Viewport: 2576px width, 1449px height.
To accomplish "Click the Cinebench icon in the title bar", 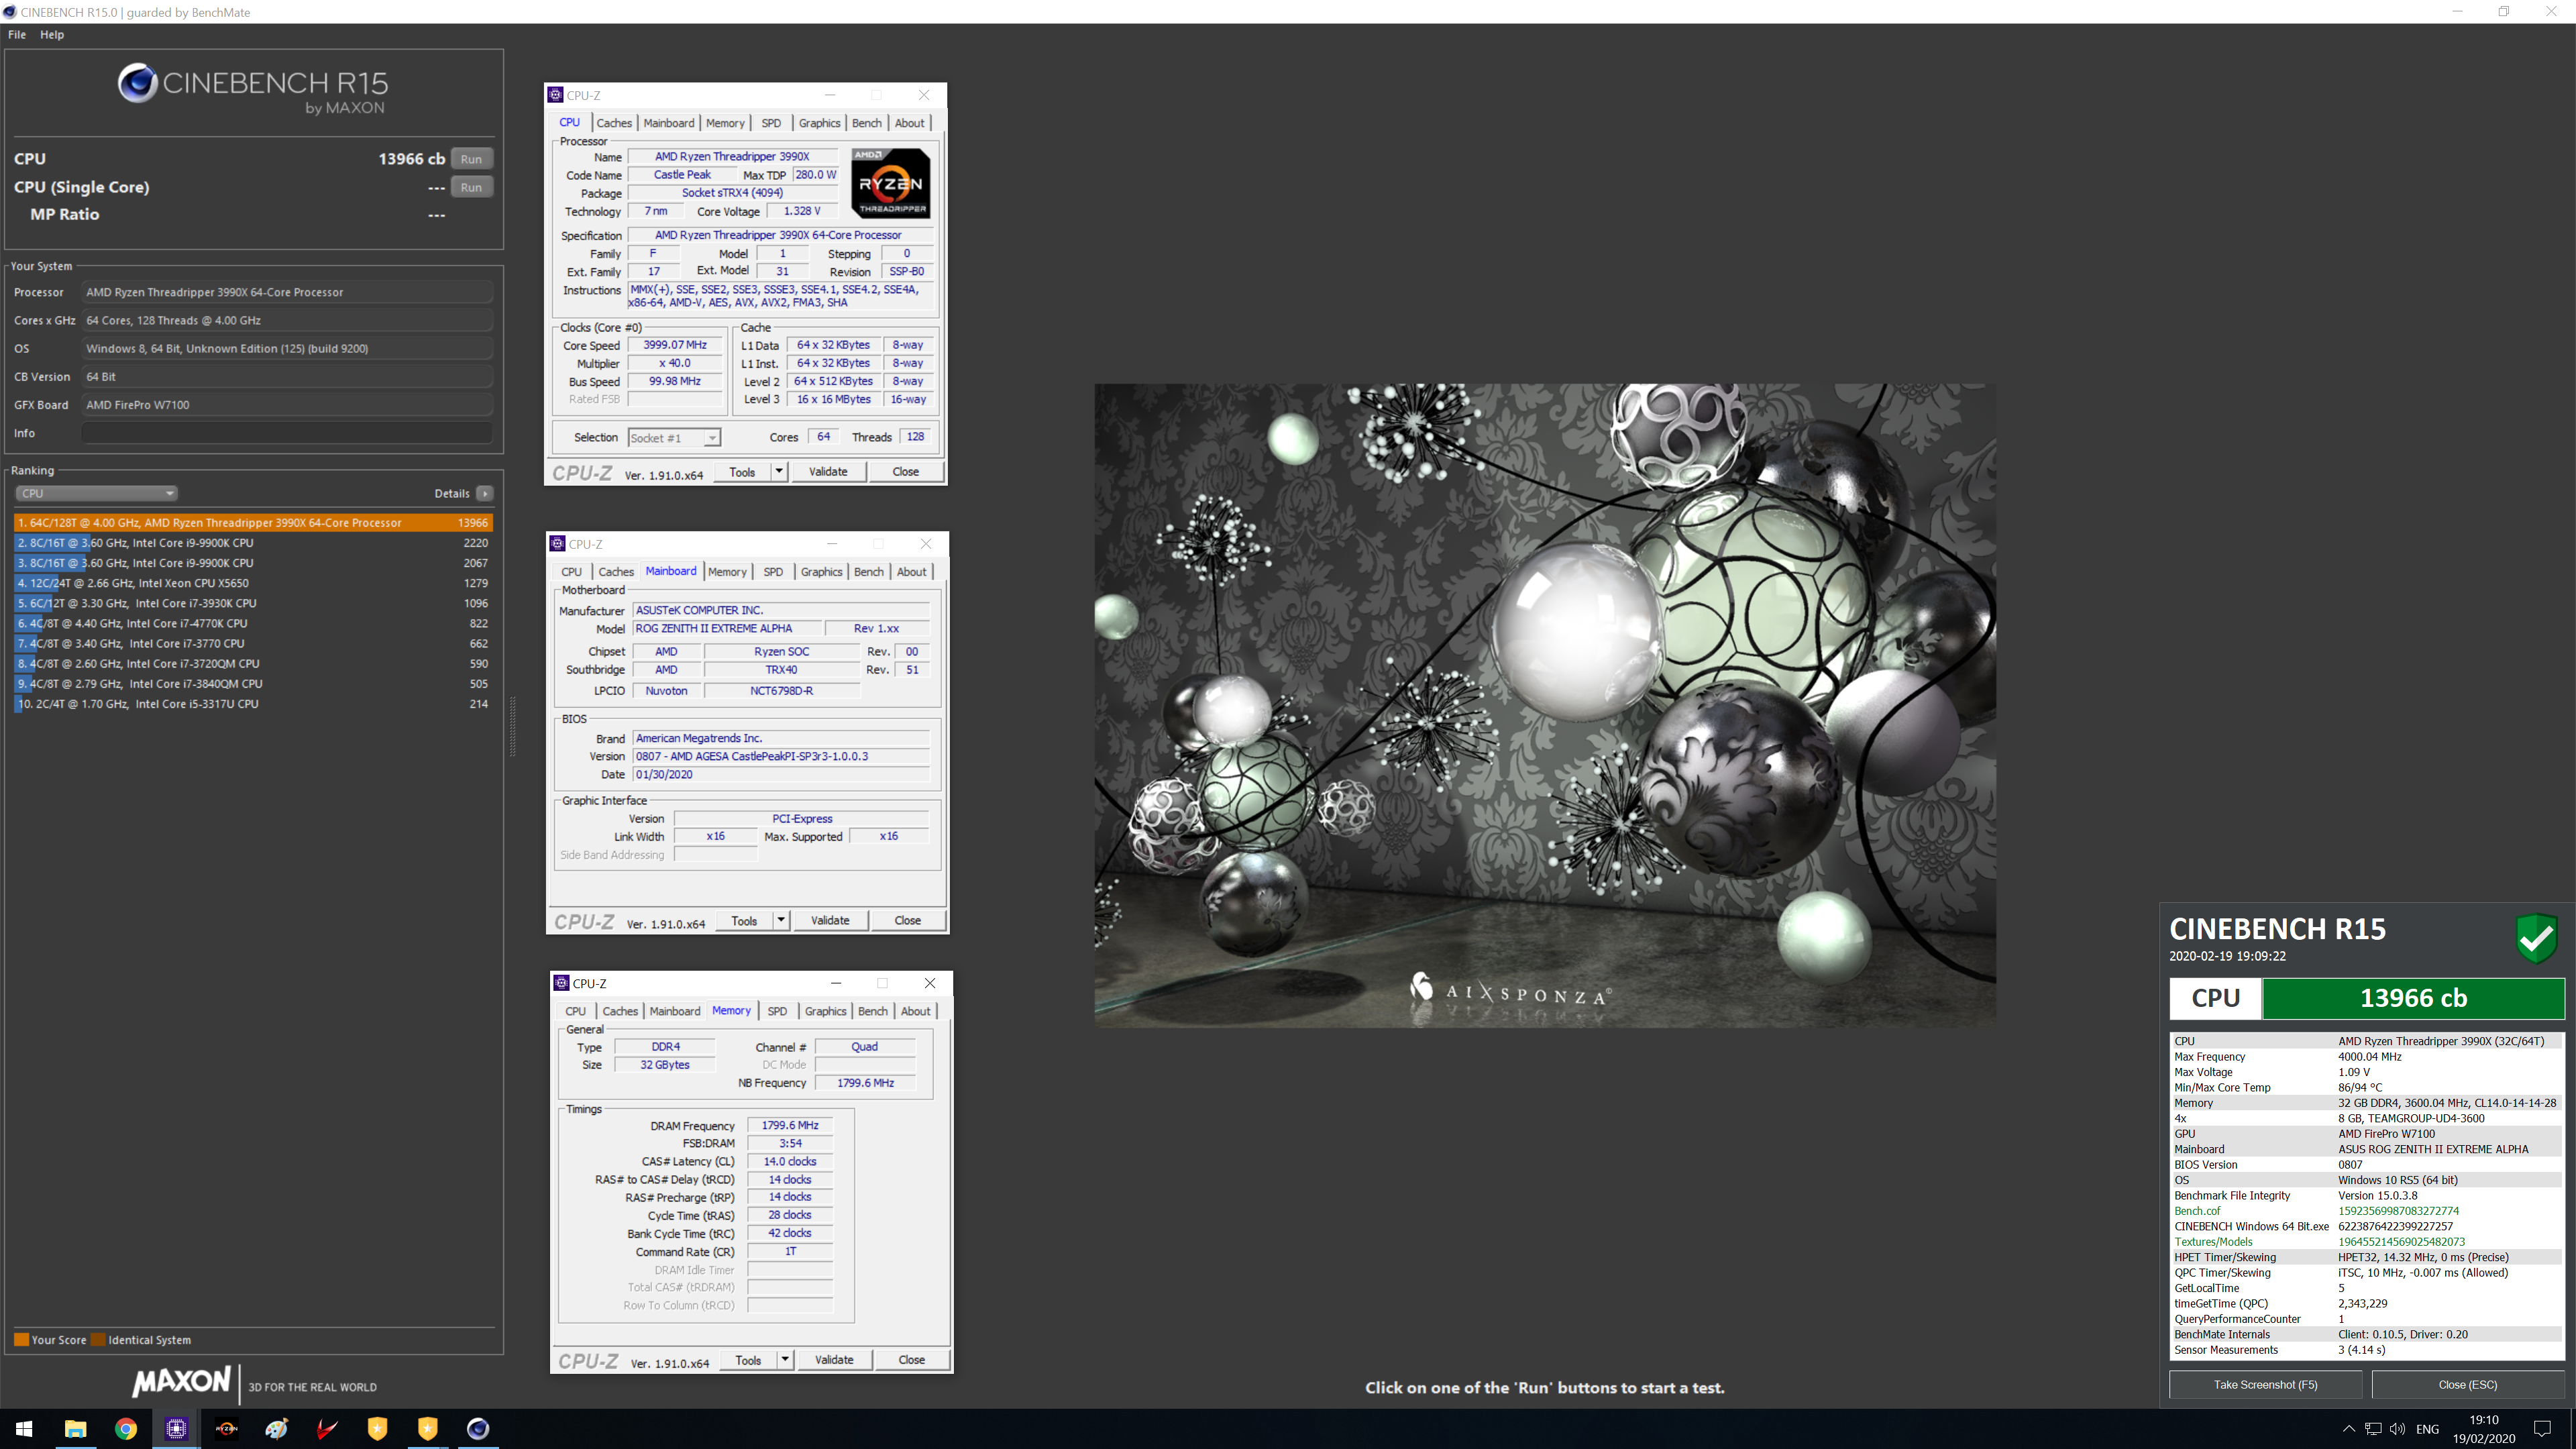I will pyautogui.click(x=10, y=12).
